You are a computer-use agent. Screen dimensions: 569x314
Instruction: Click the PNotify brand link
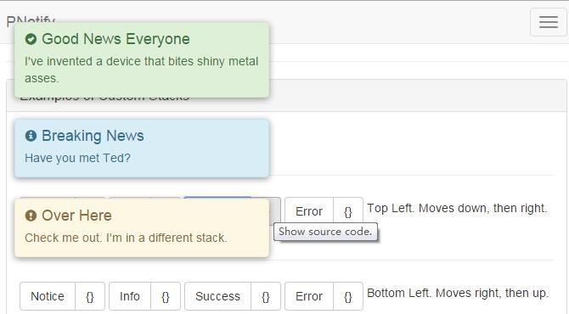(x=31, y=21)
